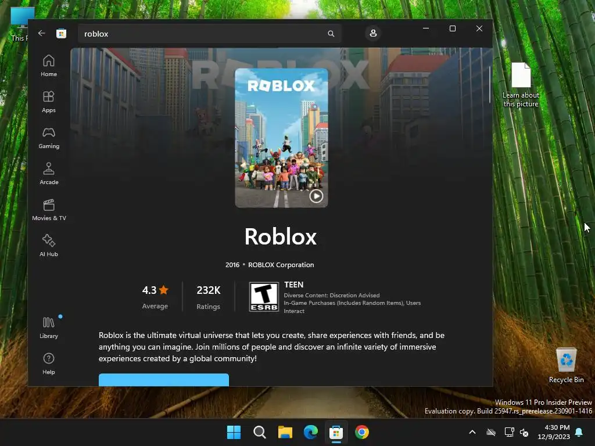Open Movies & TV in sidebar
This screenshot has width=595, height=446.
tap(49, 210)
